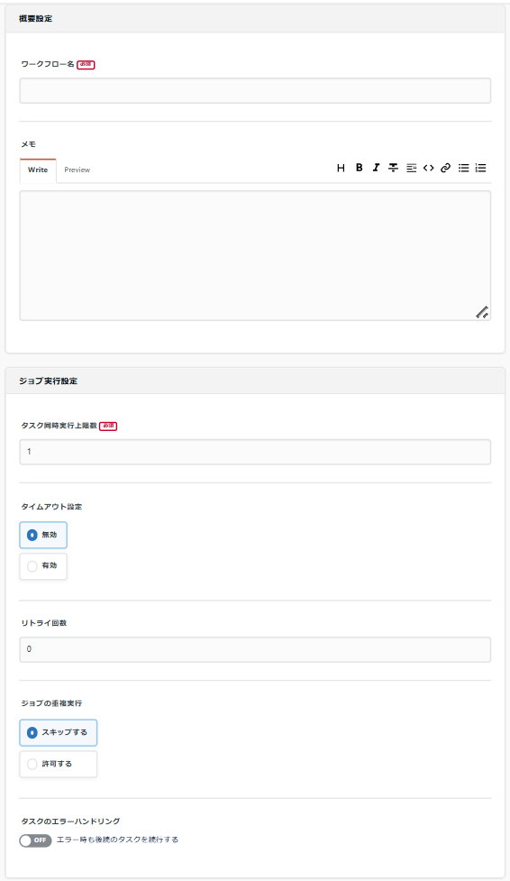The height and width of the screenshot is (881, 510).
Task: Focus the リトライ回数 field
Action: (x=255, y=649)
